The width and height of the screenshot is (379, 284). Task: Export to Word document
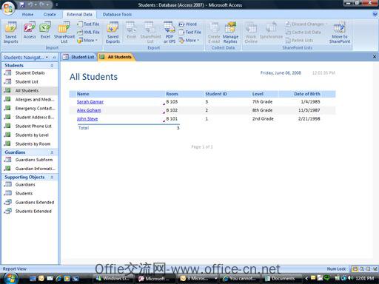coord(188,24)
